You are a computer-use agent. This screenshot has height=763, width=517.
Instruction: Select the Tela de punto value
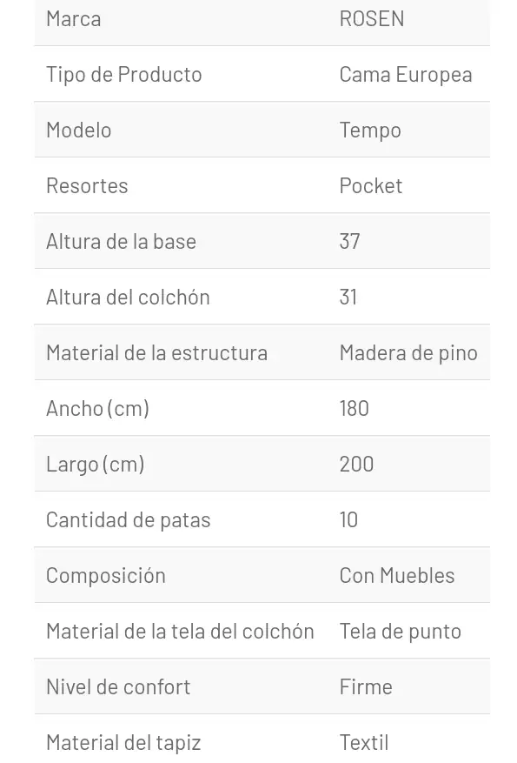401,632
